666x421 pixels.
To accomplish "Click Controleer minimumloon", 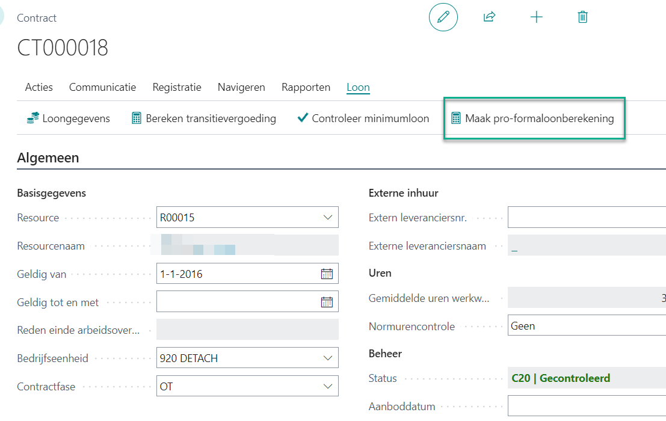I will click(363, 118).
